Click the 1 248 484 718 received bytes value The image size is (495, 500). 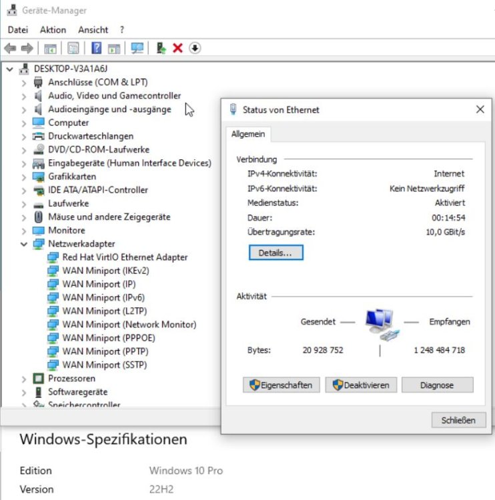(x=440, y=350)
